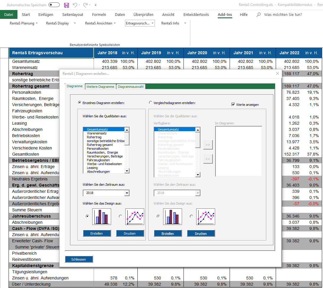Open the comparison diagram period dropdown showing 2018
Screen dimensions: 323x288
[198, 193]
